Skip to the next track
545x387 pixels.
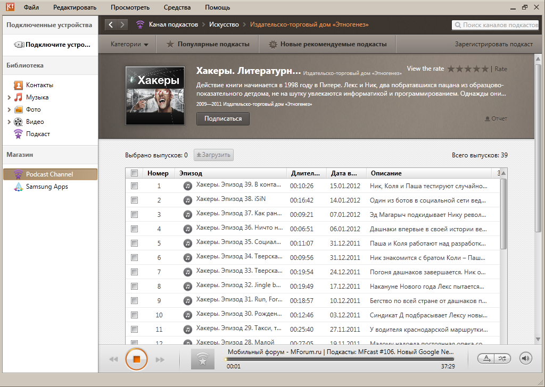tap(160, 359)
